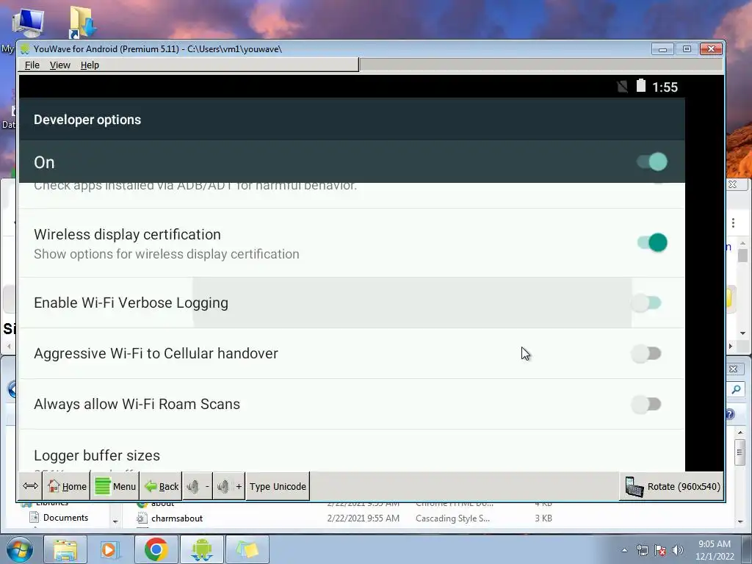Click the Home button in YouWave toolbar

[x=67, y=486]
